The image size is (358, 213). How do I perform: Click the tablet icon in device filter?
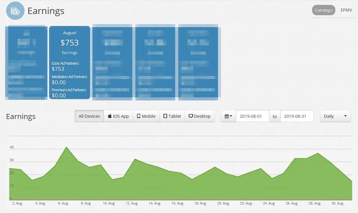[x=165, y=116]
